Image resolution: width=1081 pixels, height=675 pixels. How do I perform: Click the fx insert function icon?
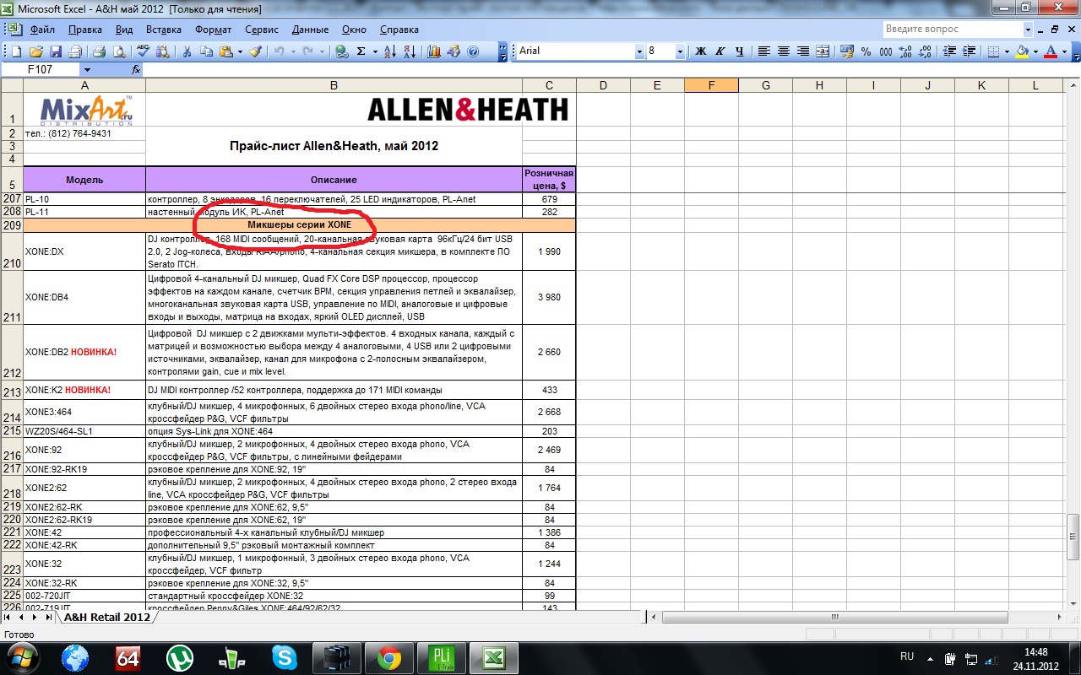coord(136,70)
